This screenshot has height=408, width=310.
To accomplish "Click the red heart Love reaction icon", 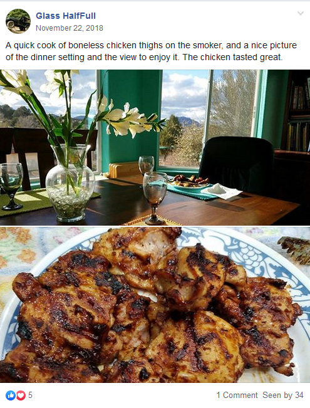I will (21, 395).
